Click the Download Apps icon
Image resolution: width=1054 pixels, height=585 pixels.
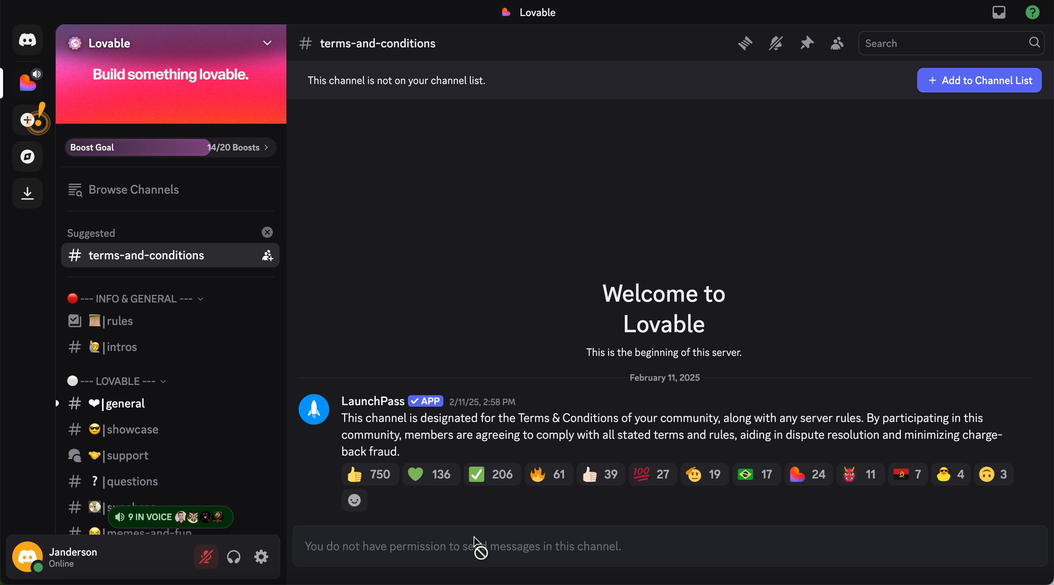(27, 193)
